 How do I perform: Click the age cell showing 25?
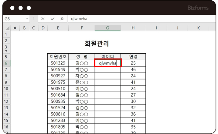point(134,63)
